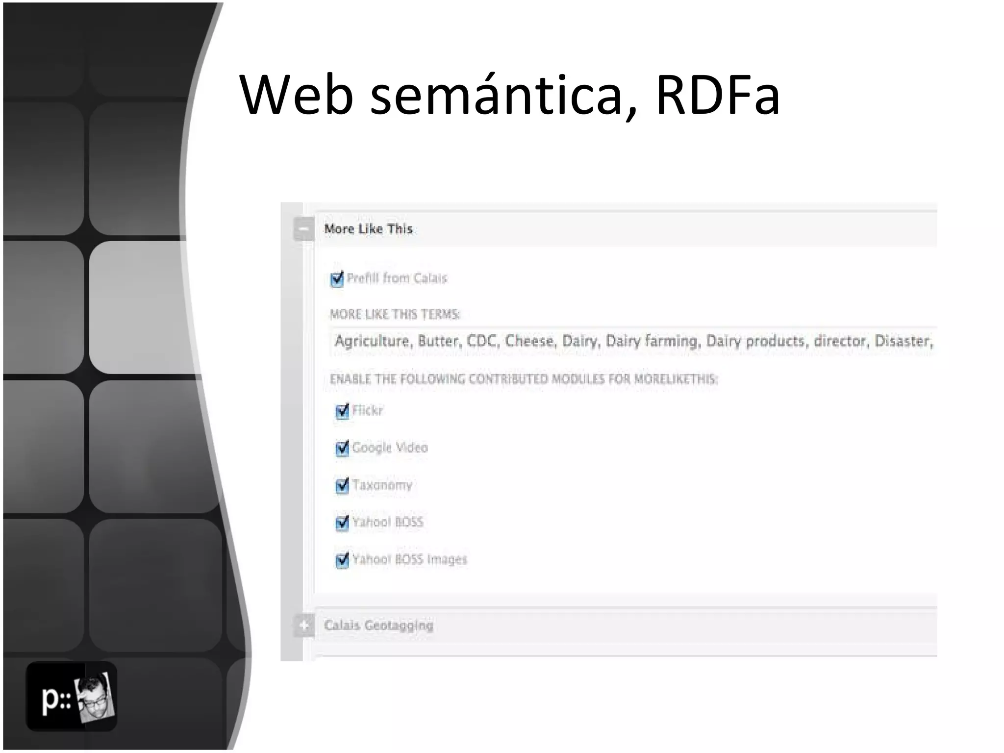Click the Calais Geotagging header text
Viewport: 1004px width, 753px height.
tap(378, 626)
